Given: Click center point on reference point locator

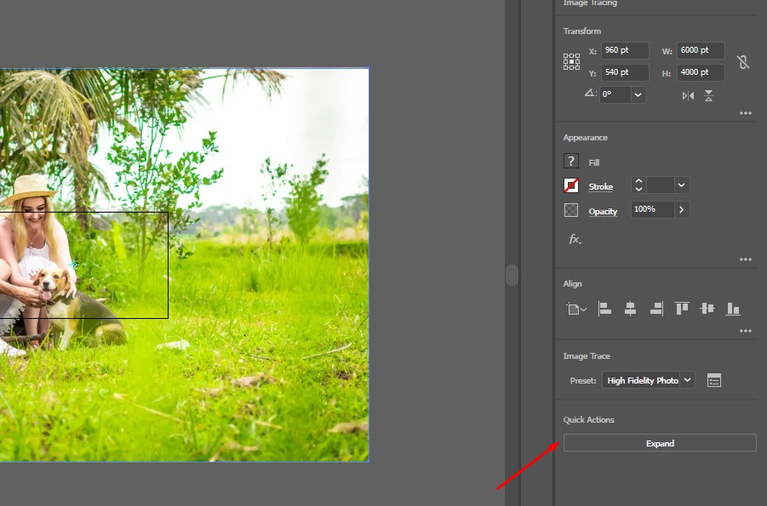Looking at the screenshot, I should [571, 61].
